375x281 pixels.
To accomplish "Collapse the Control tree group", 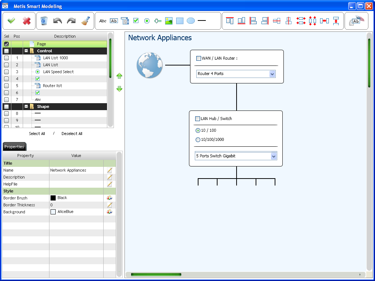I will pos(26,51).
